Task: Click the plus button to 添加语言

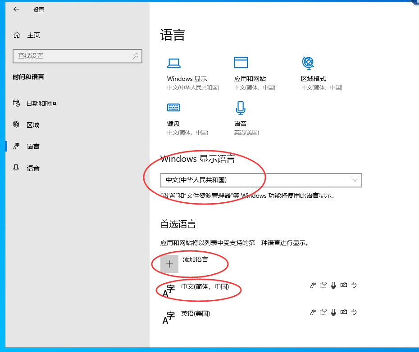Action: [x=169, y=264]
